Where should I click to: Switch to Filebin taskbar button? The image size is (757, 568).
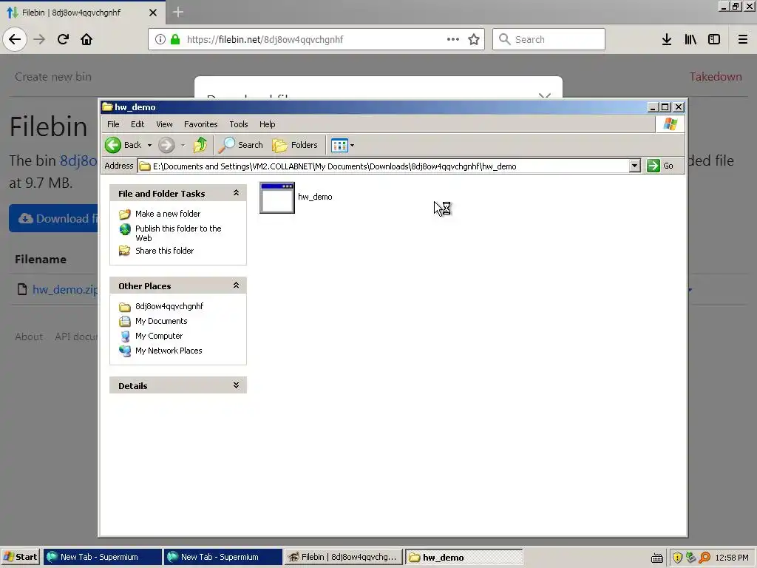click(x=343, y=557)
